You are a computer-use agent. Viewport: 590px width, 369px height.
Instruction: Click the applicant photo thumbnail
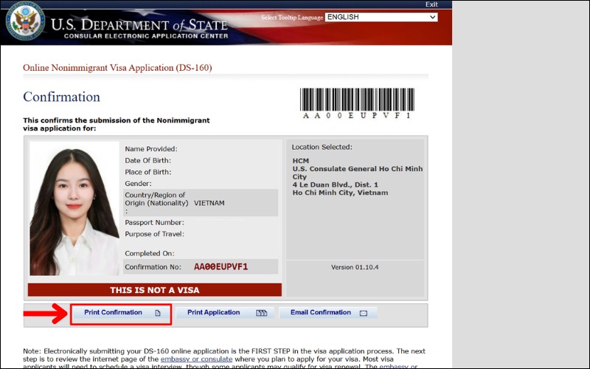click(74, 209)
